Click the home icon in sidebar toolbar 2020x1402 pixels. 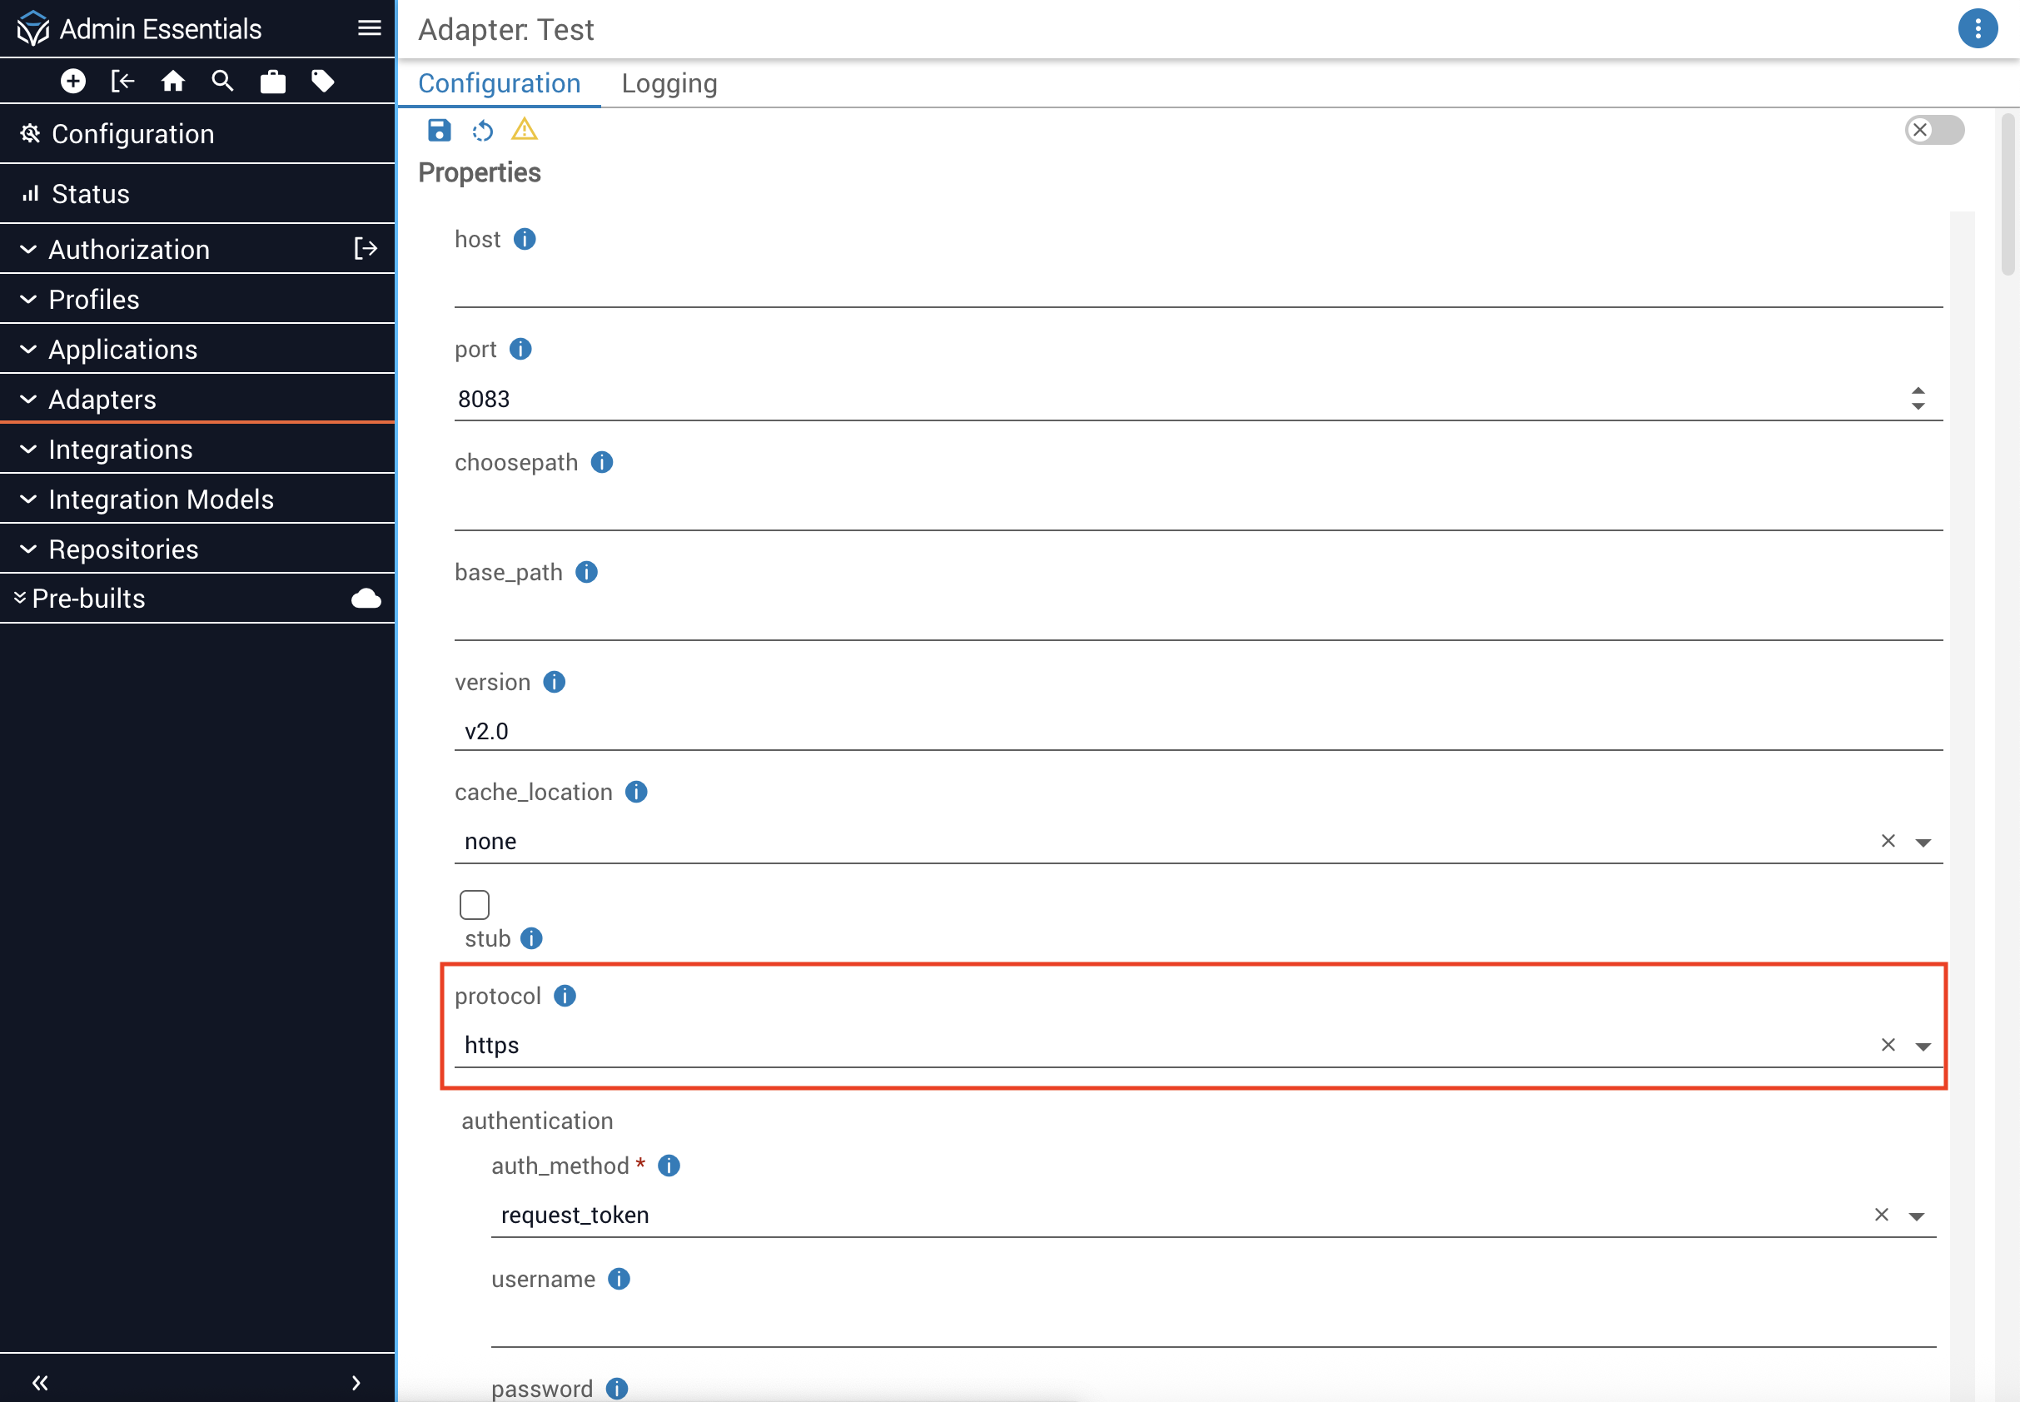173,82
